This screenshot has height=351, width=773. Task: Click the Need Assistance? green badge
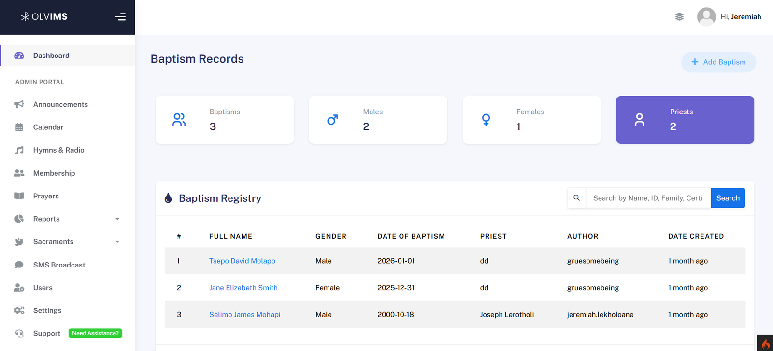point(95,333)
